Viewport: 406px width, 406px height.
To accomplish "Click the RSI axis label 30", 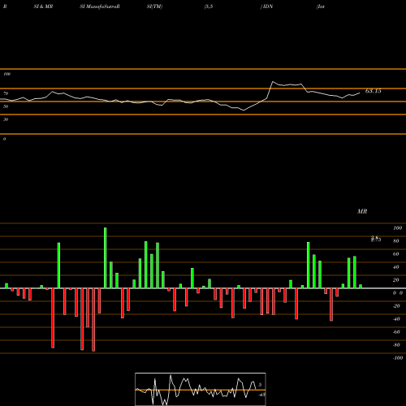I will tap(6, 119).
